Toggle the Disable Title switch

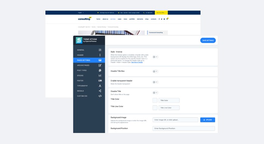point(155,92)
